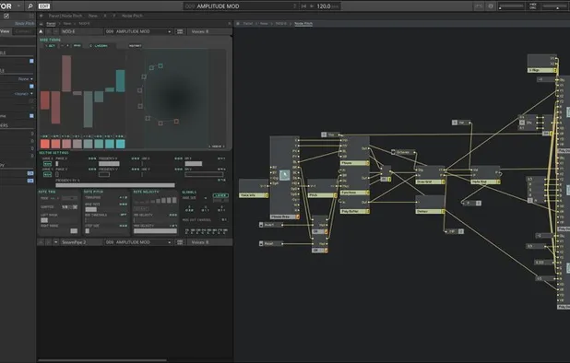Click the HP output terminal icon
The image size is (570, 363).
pyautogui.click(x=461, y=231)
